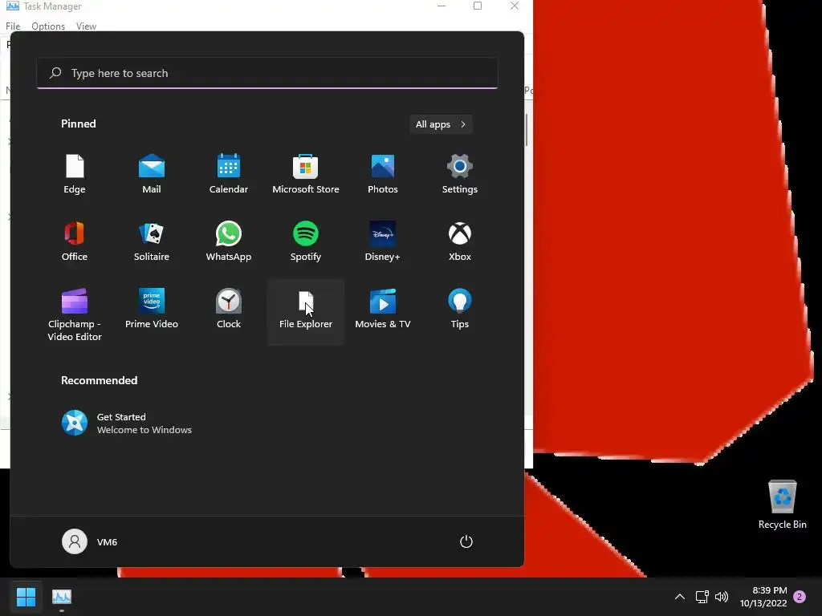
Task: Open the Calendar app
Action: pos(229,174)
